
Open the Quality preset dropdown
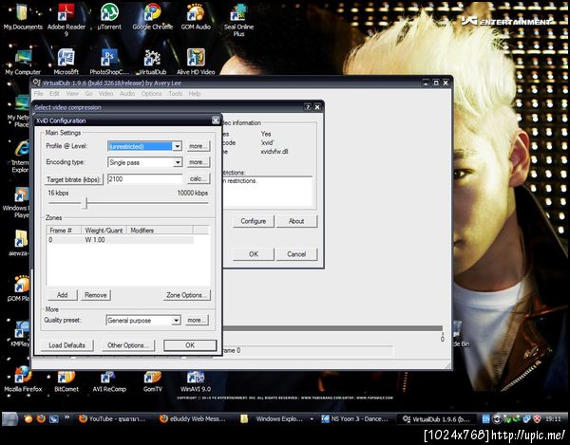[x=177, y=320]
